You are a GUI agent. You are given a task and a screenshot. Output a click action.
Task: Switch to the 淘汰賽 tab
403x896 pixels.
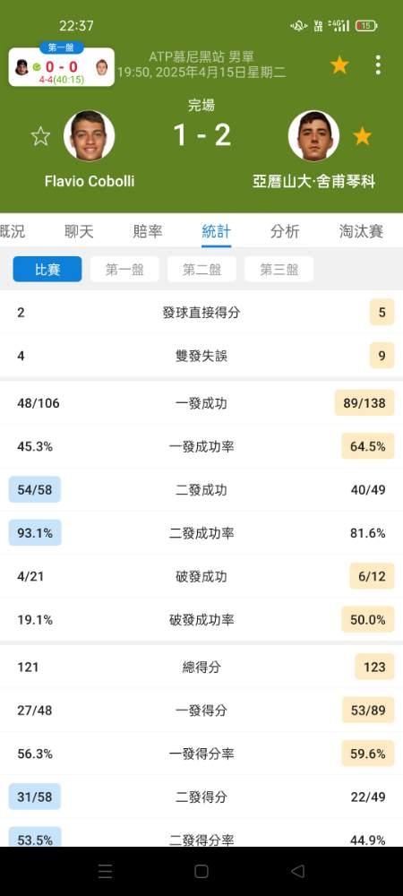361,231
